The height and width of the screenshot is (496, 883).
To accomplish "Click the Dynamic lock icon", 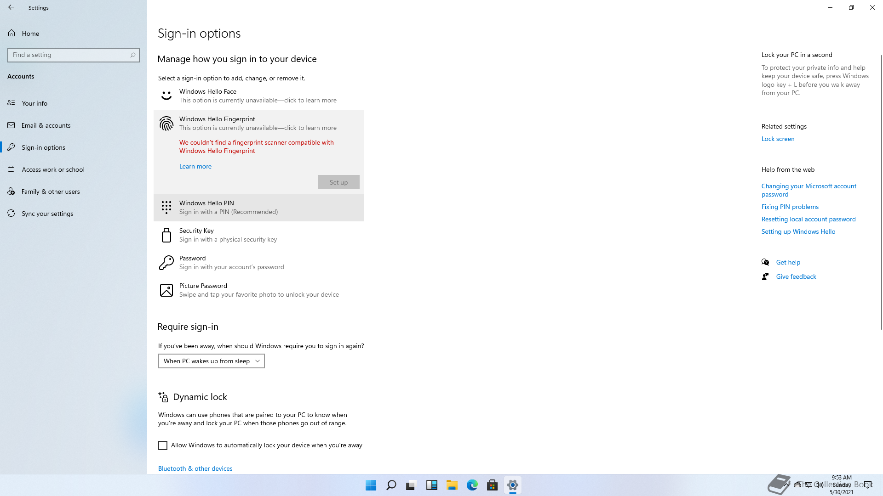I will pyautogui.click(x=163, y=397).
